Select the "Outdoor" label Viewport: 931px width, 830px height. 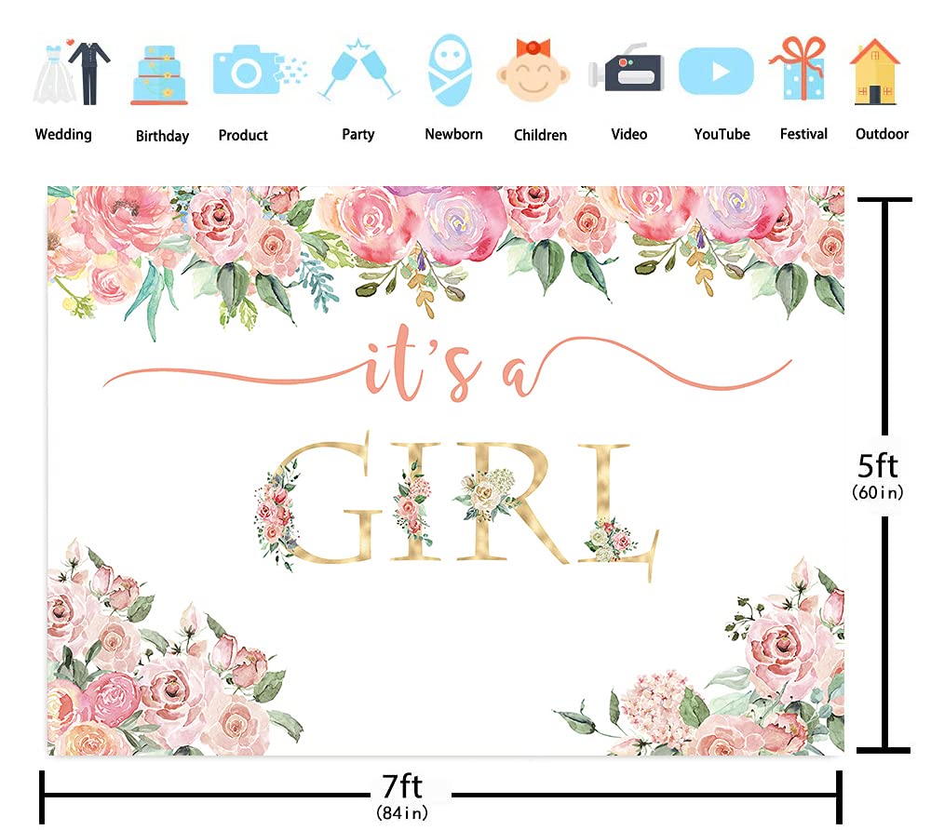(882, 134)
